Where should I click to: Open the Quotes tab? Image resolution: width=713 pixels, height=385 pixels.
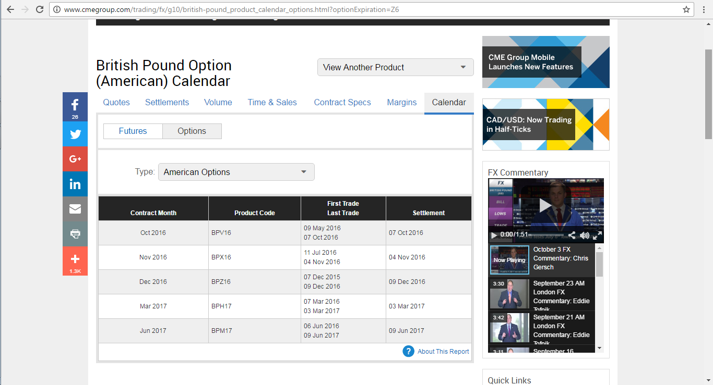116,103
